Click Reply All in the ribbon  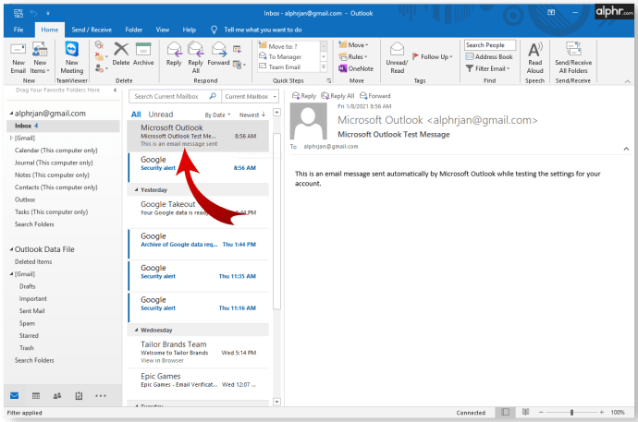coord(196,57)
